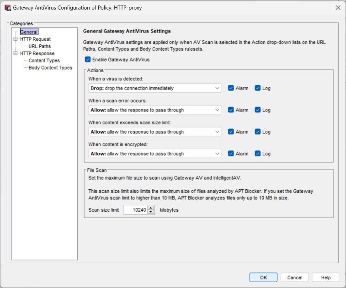Viewport: 346px width, 288px height.
Task: Click the 'Categories' group title
Action: point(21,23)
